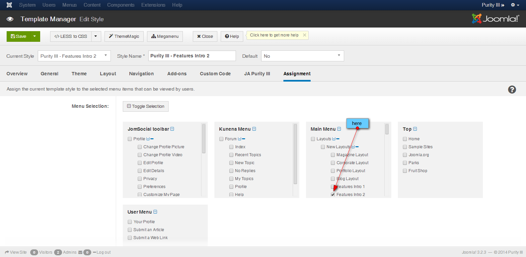Viewport: 526px width, 257px height.
Task: Click the Kunena Menu list scrollbar
Action: tap(295, 154)
